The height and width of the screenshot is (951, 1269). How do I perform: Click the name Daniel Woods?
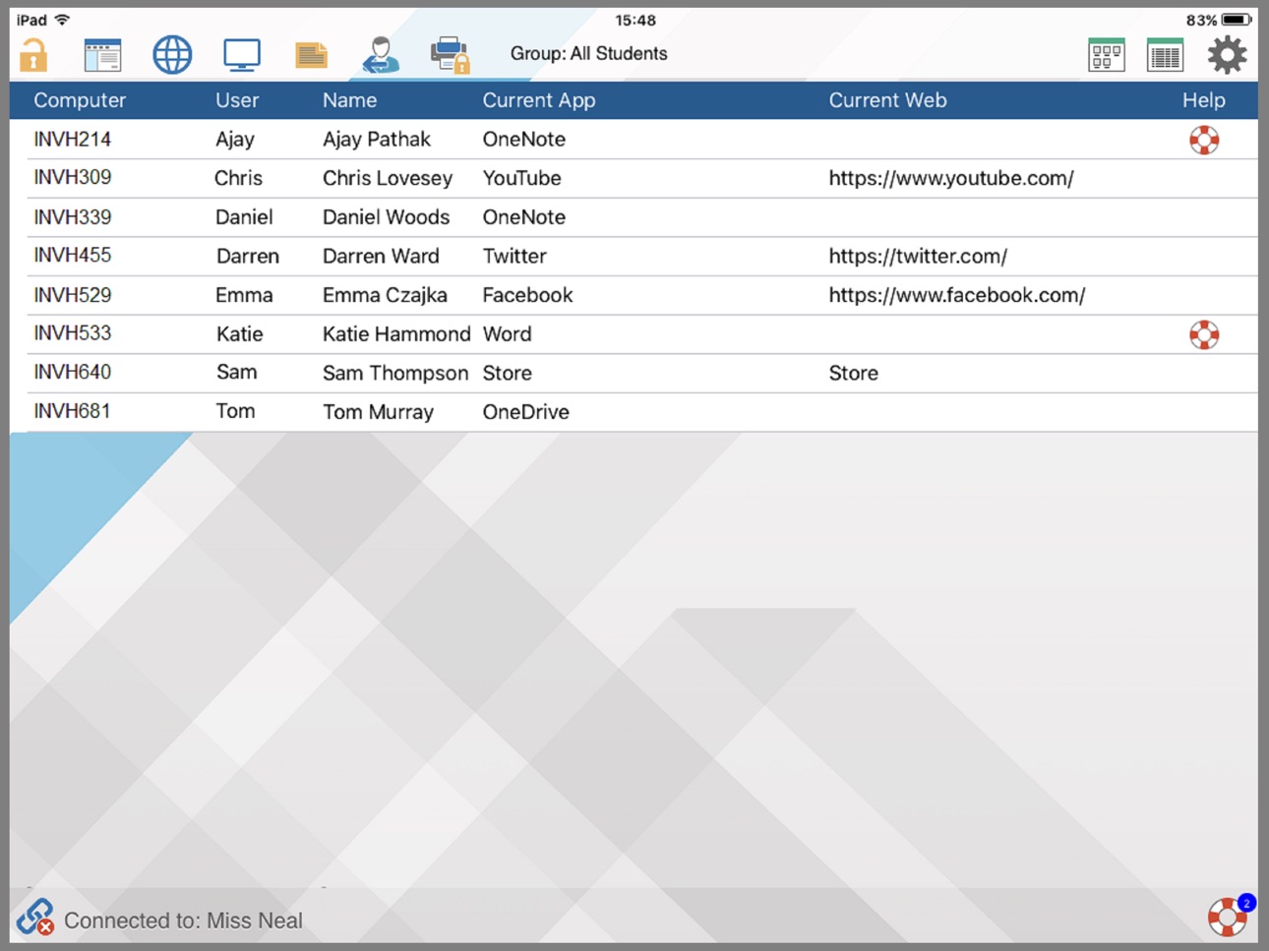tap(386, 217)
